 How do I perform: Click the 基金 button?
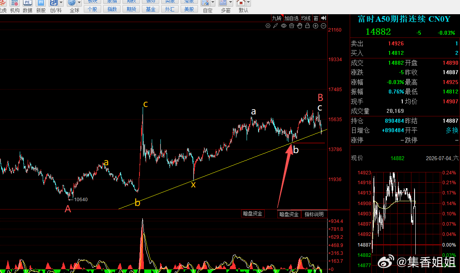151,9
